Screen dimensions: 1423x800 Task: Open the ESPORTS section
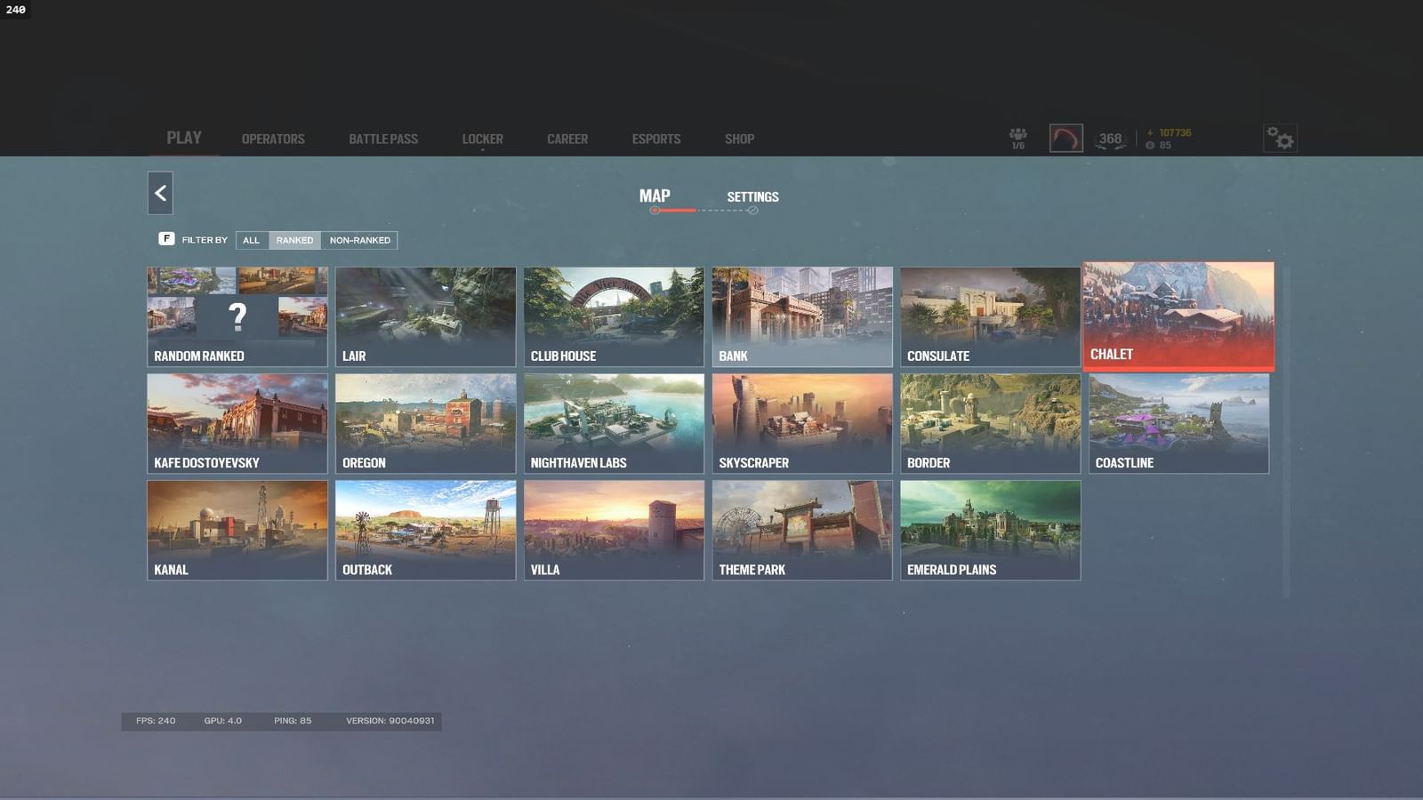(655, 139)
